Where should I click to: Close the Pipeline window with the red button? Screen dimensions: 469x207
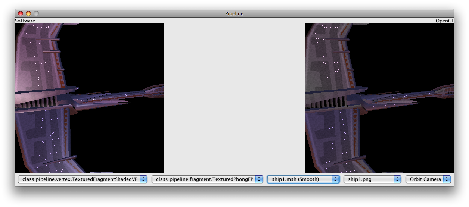[21, 13]
